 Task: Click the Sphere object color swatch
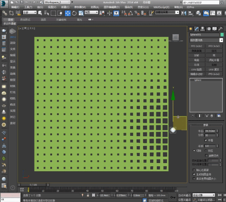tap(222, 35)
